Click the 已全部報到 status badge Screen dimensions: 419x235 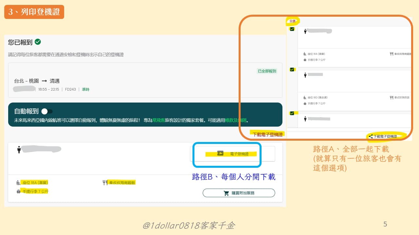point(267,71)
